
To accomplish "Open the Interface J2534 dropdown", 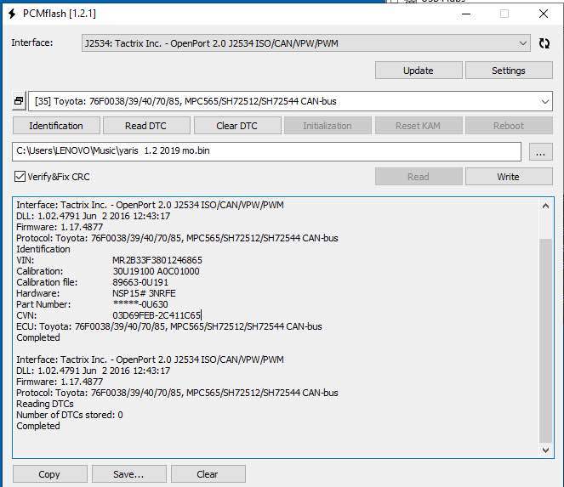I will 305,43.
